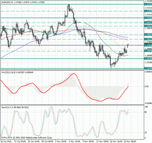Viewport: 152px width, 143px height.
Task: Click the 1.3570 price level tag
Action: pos(148,58)
